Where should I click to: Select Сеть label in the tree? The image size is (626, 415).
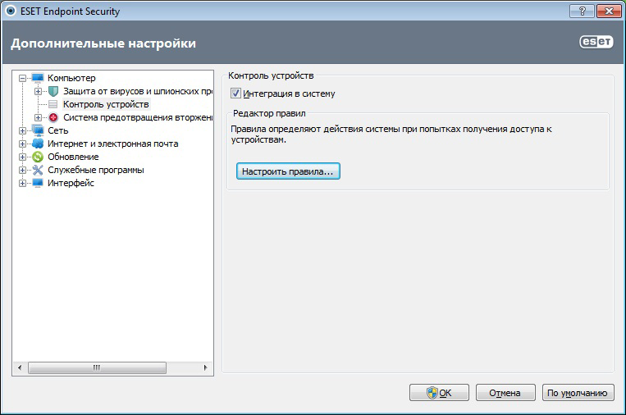(x=58, y=130)
